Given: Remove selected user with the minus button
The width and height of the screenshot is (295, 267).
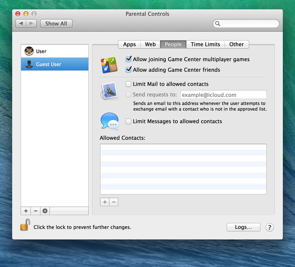Looking at the screenshot, I should click(x=36, y=211).
